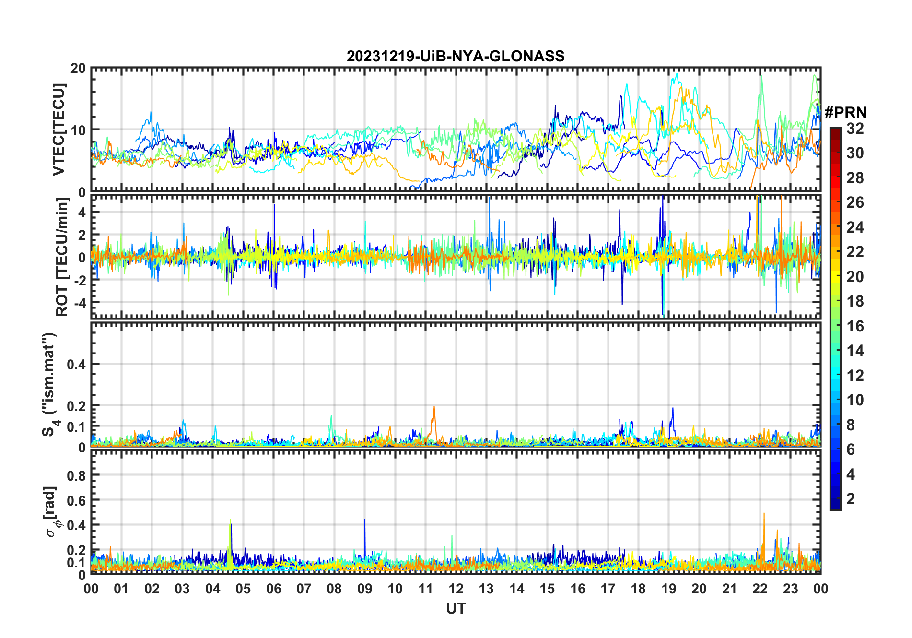
Task: Click the S4 axis tick label 0.4
Action: (76, 365)
